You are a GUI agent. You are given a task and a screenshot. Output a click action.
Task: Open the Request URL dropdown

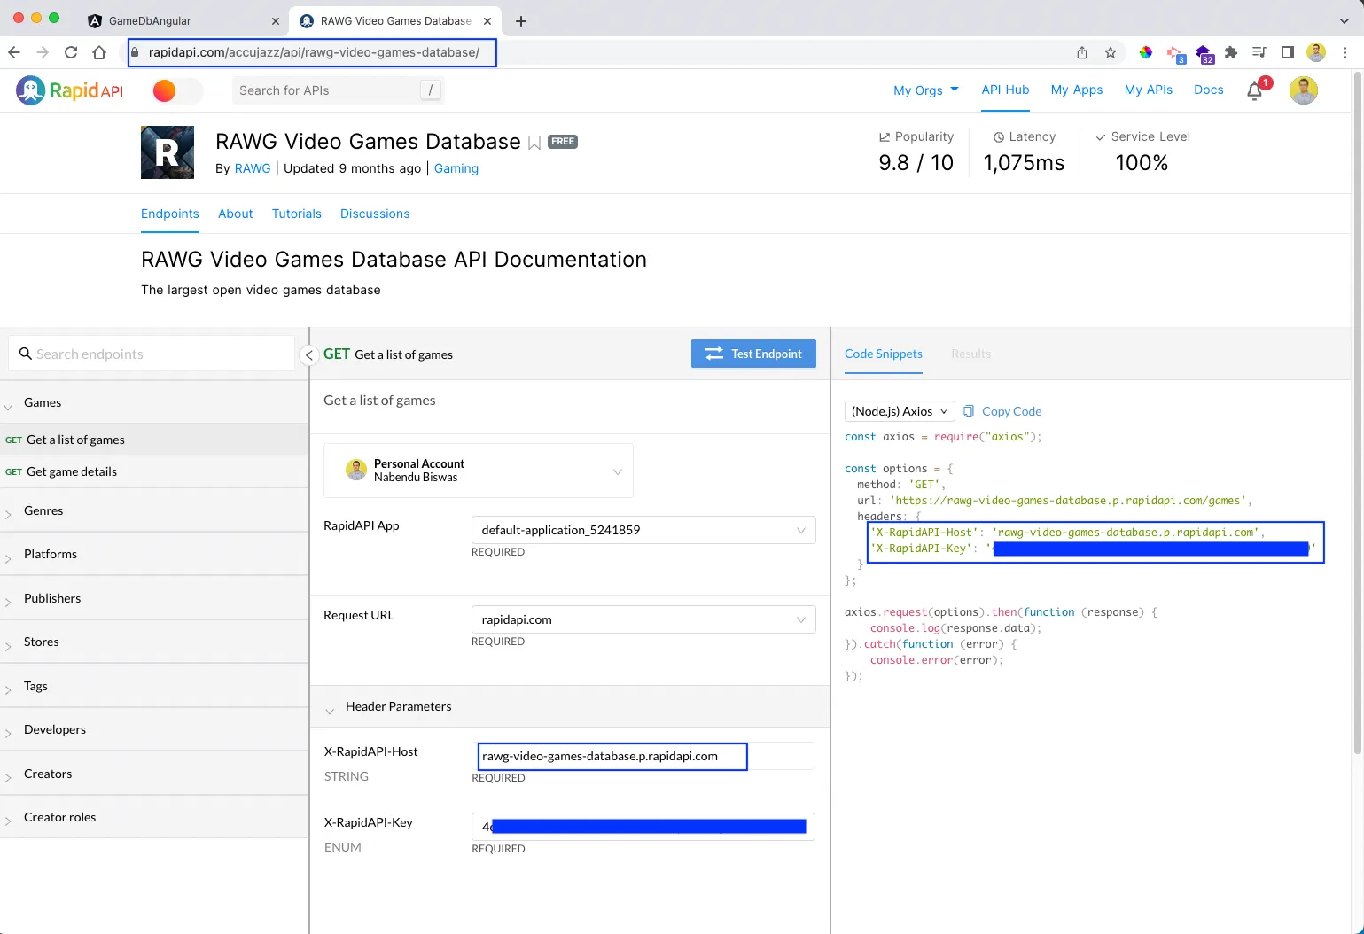[x=643, y=619]
